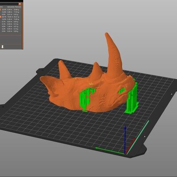177x177 pixels.
Task: Click the white down-arrow icon in legend
Action: 3,47
